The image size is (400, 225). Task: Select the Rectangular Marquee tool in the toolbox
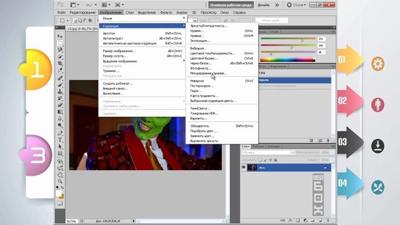click(60, 43)
